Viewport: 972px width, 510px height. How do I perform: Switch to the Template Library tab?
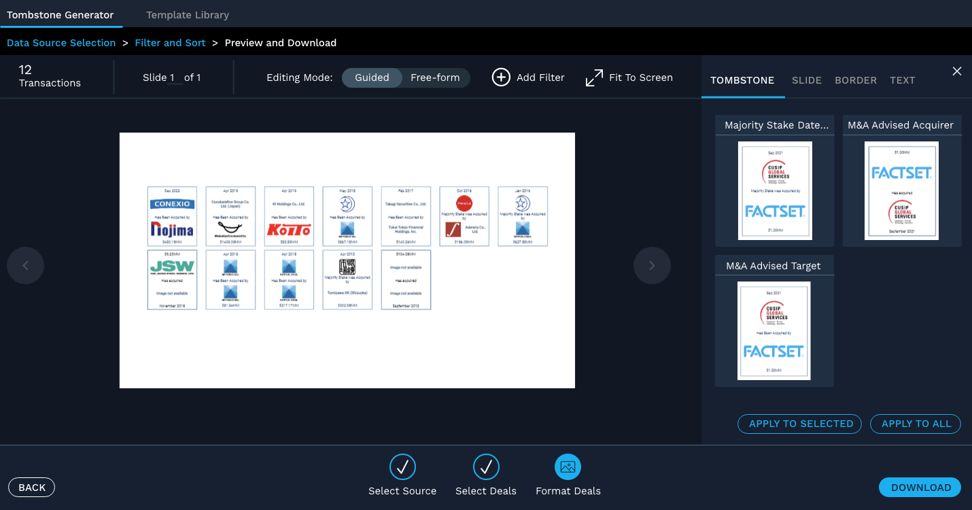[187, 14]
